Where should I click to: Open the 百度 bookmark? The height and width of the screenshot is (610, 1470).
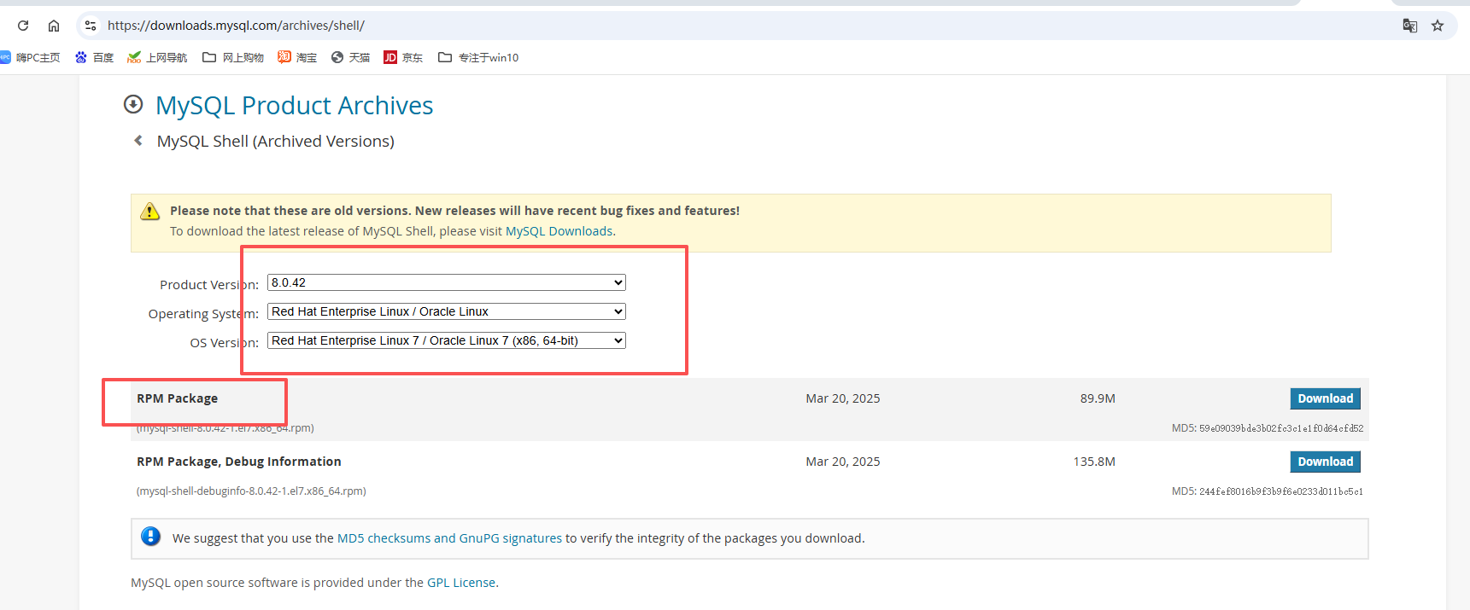coord(94,57)
